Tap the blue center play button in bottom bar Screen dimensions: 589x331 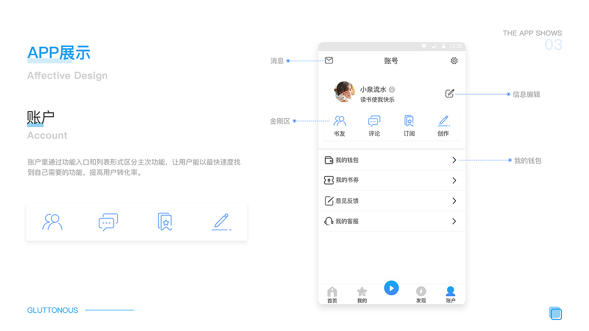392,288
